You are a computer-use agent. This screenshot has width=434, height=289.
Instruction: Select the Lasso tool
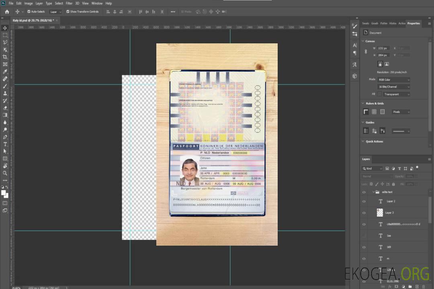click(x=5, y=42)
